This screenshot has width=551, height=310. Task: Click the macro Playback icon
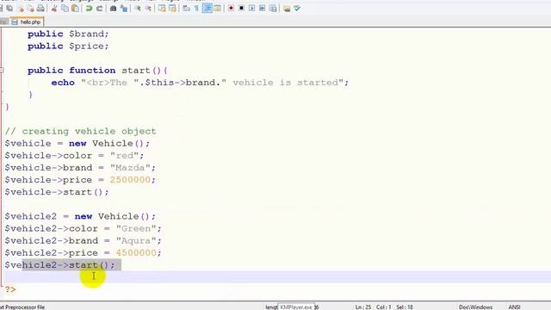click(x=252, y=8)
